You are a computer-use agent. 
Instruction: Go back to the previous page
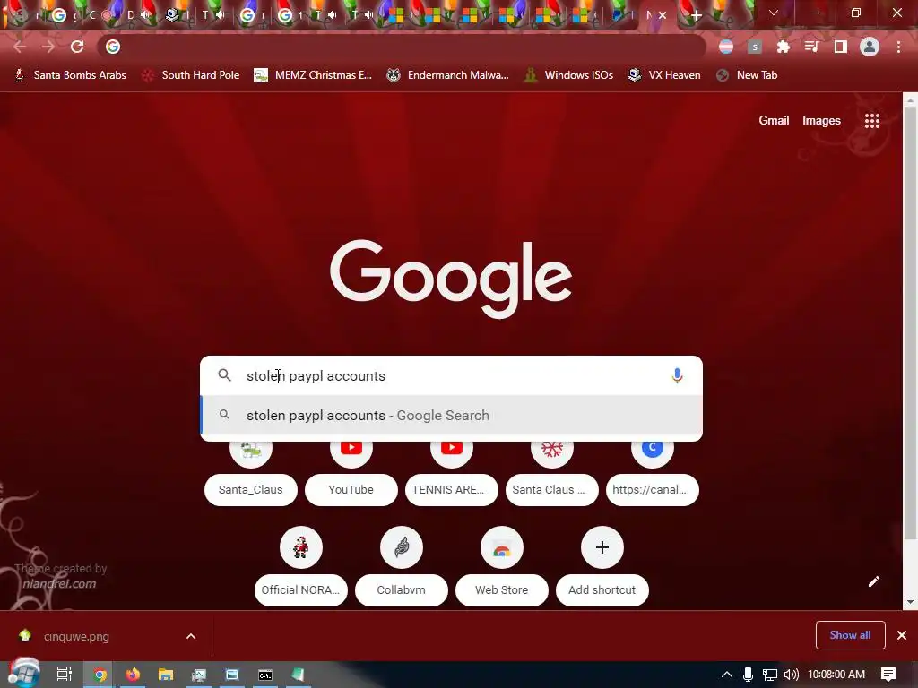(x=20, y=47)
